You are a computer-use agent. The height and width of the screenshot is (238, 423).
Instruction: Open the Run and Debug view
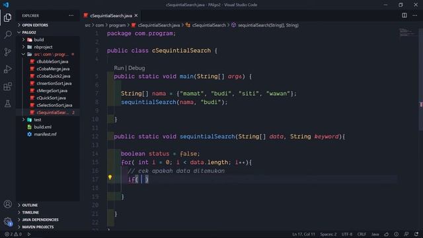[x=7, y=69]
